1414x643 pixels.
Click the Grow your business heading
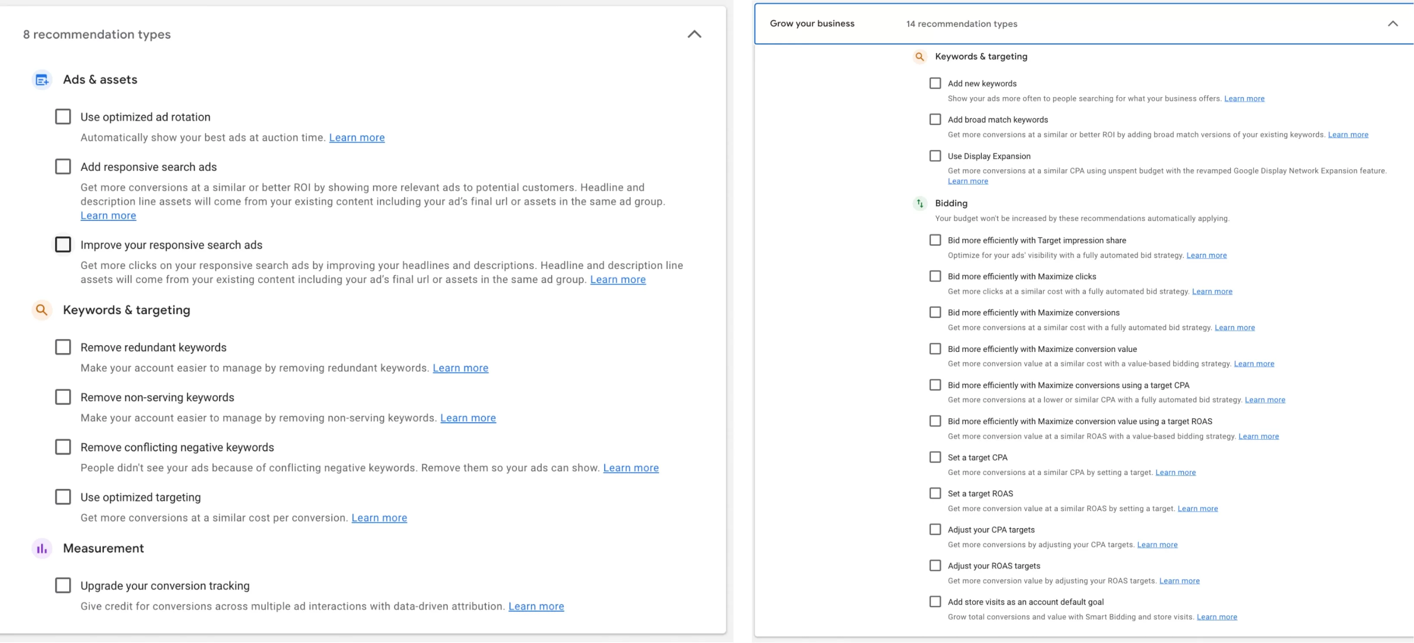coord(812,24)
